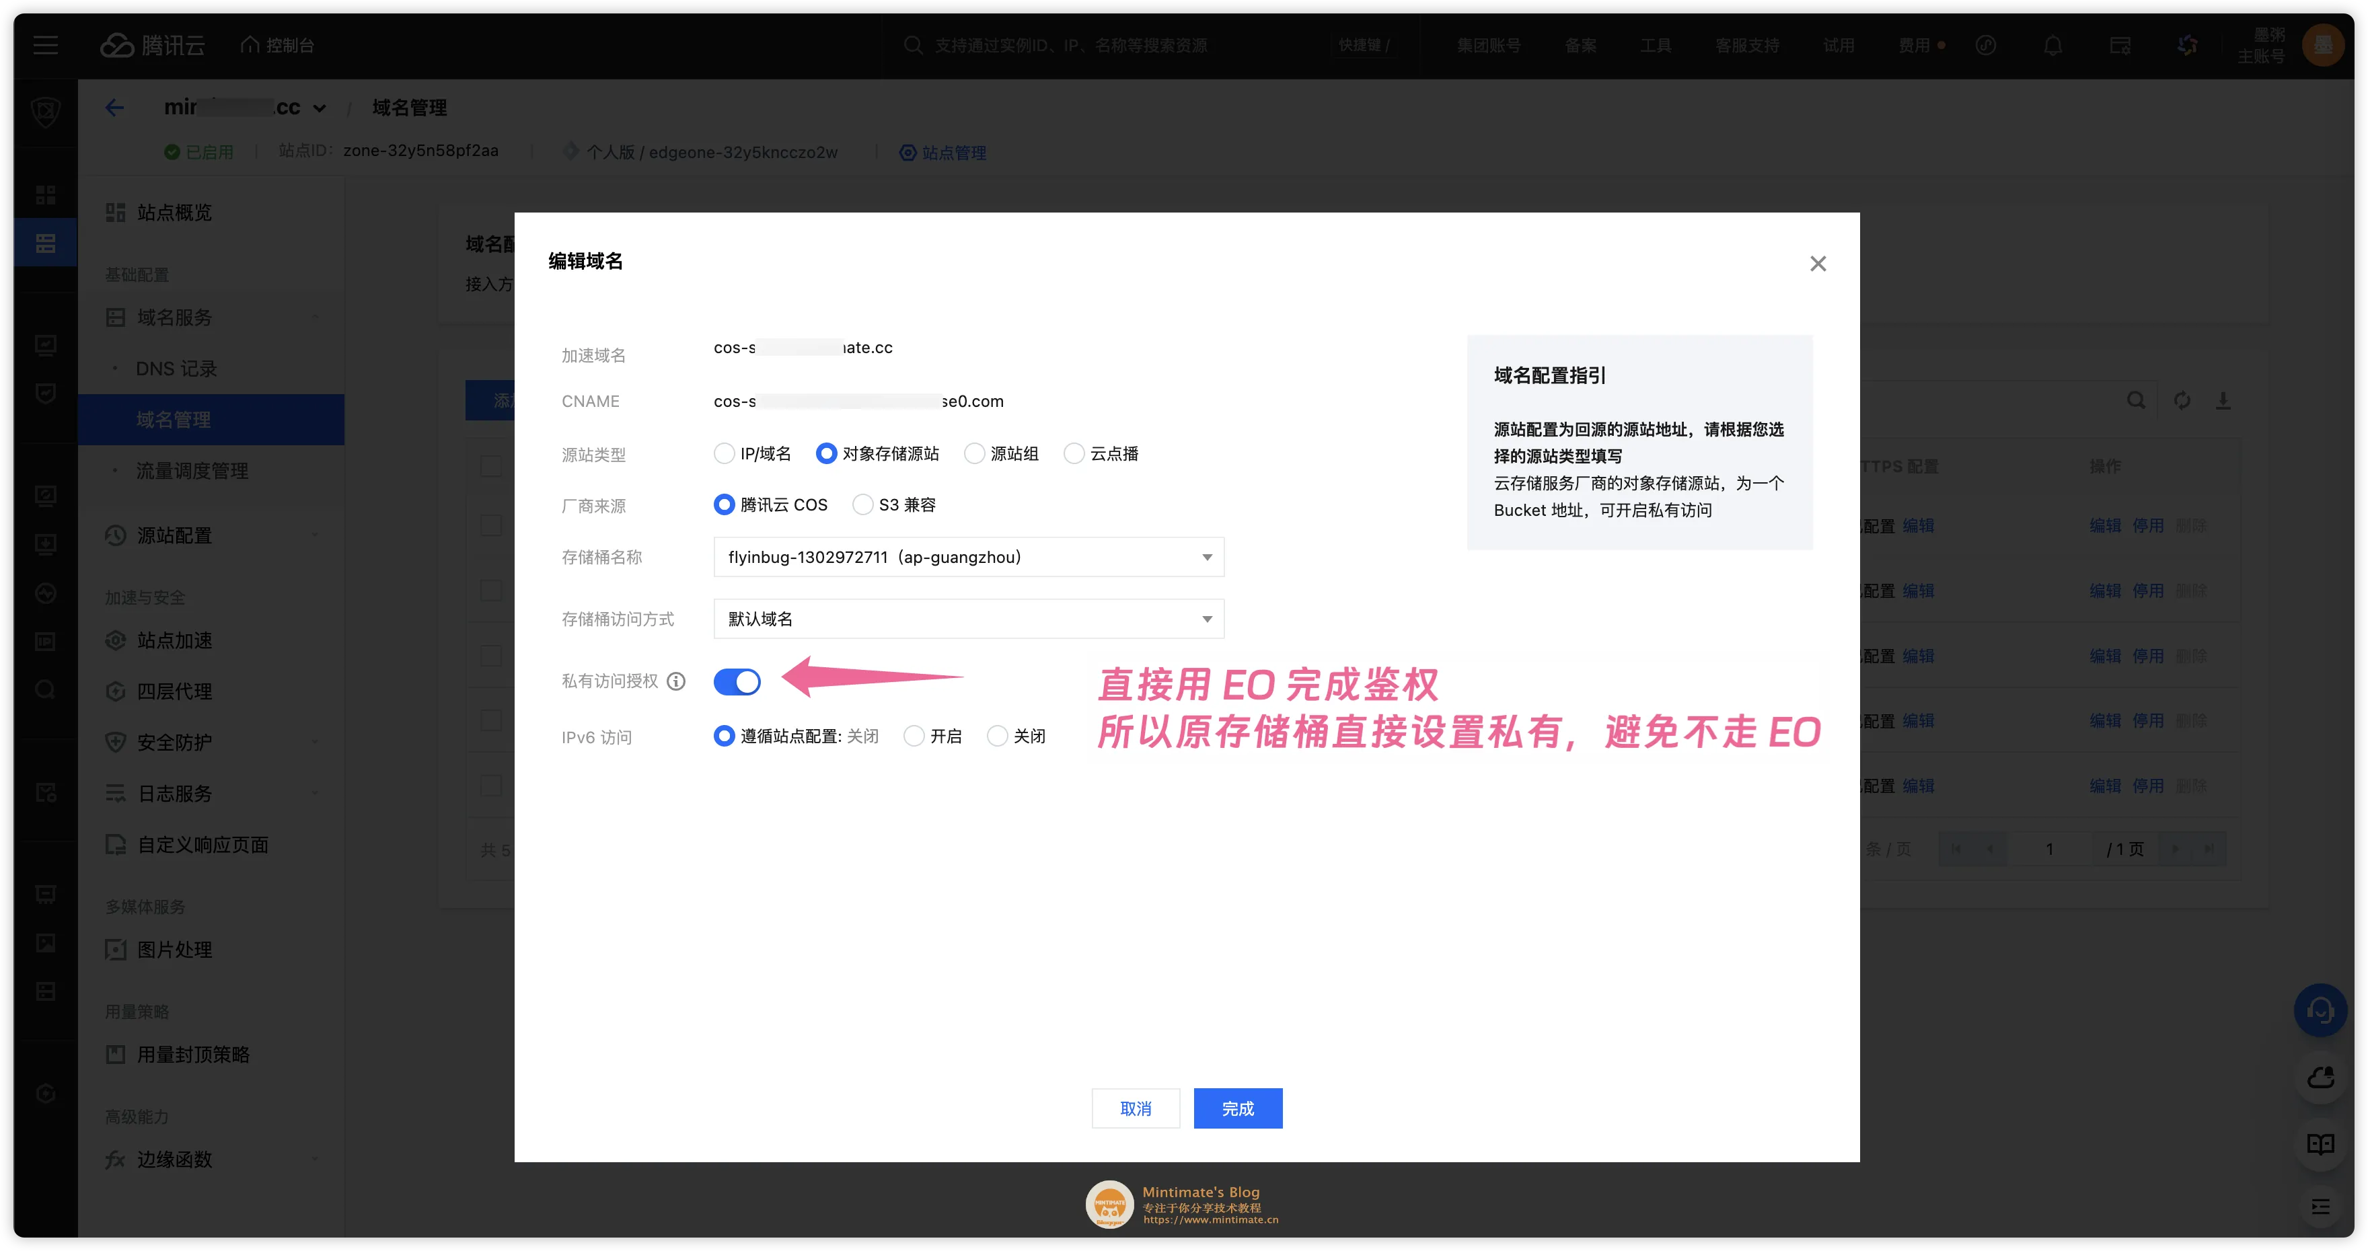Click the music-note icon in the top bar
The width and height of the screenshot is (2368, 1251).
(1986, 45)
